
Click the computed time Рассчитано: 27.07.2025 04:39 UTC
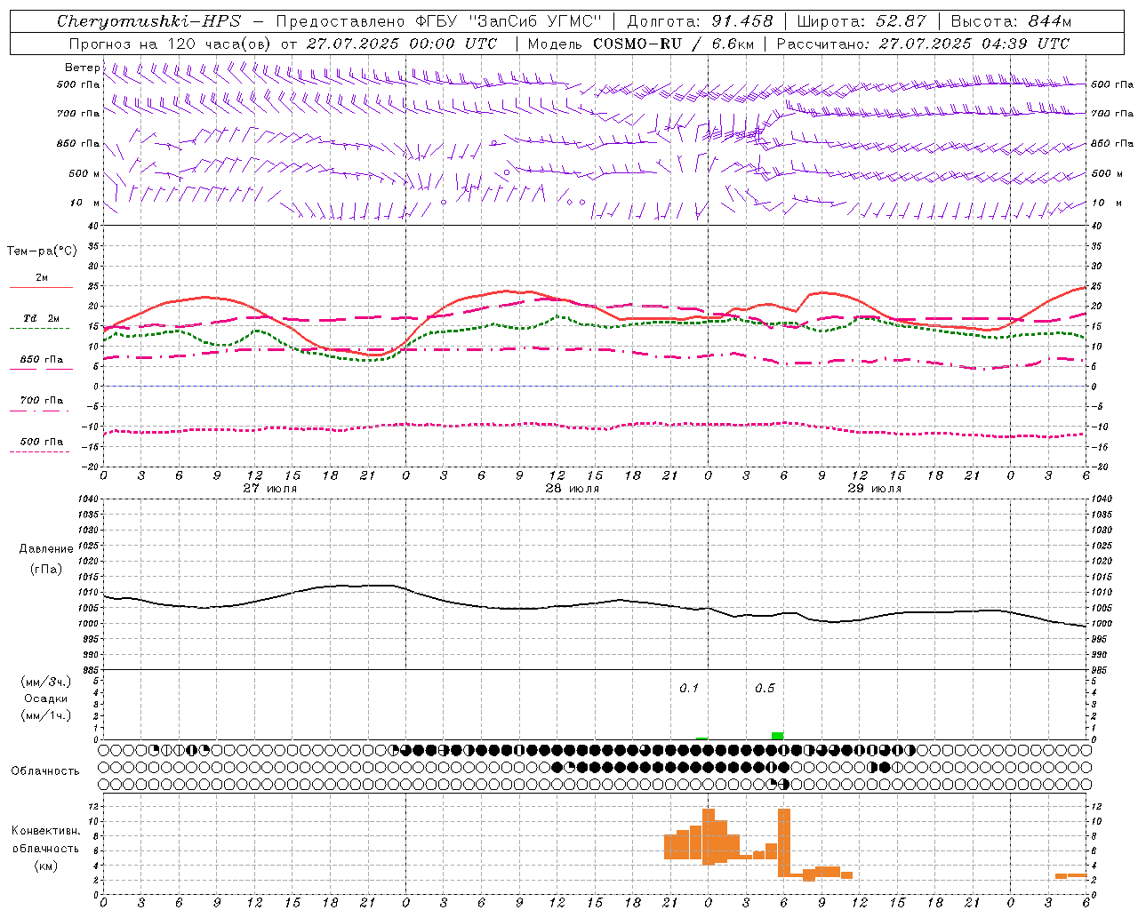[923, 44]
